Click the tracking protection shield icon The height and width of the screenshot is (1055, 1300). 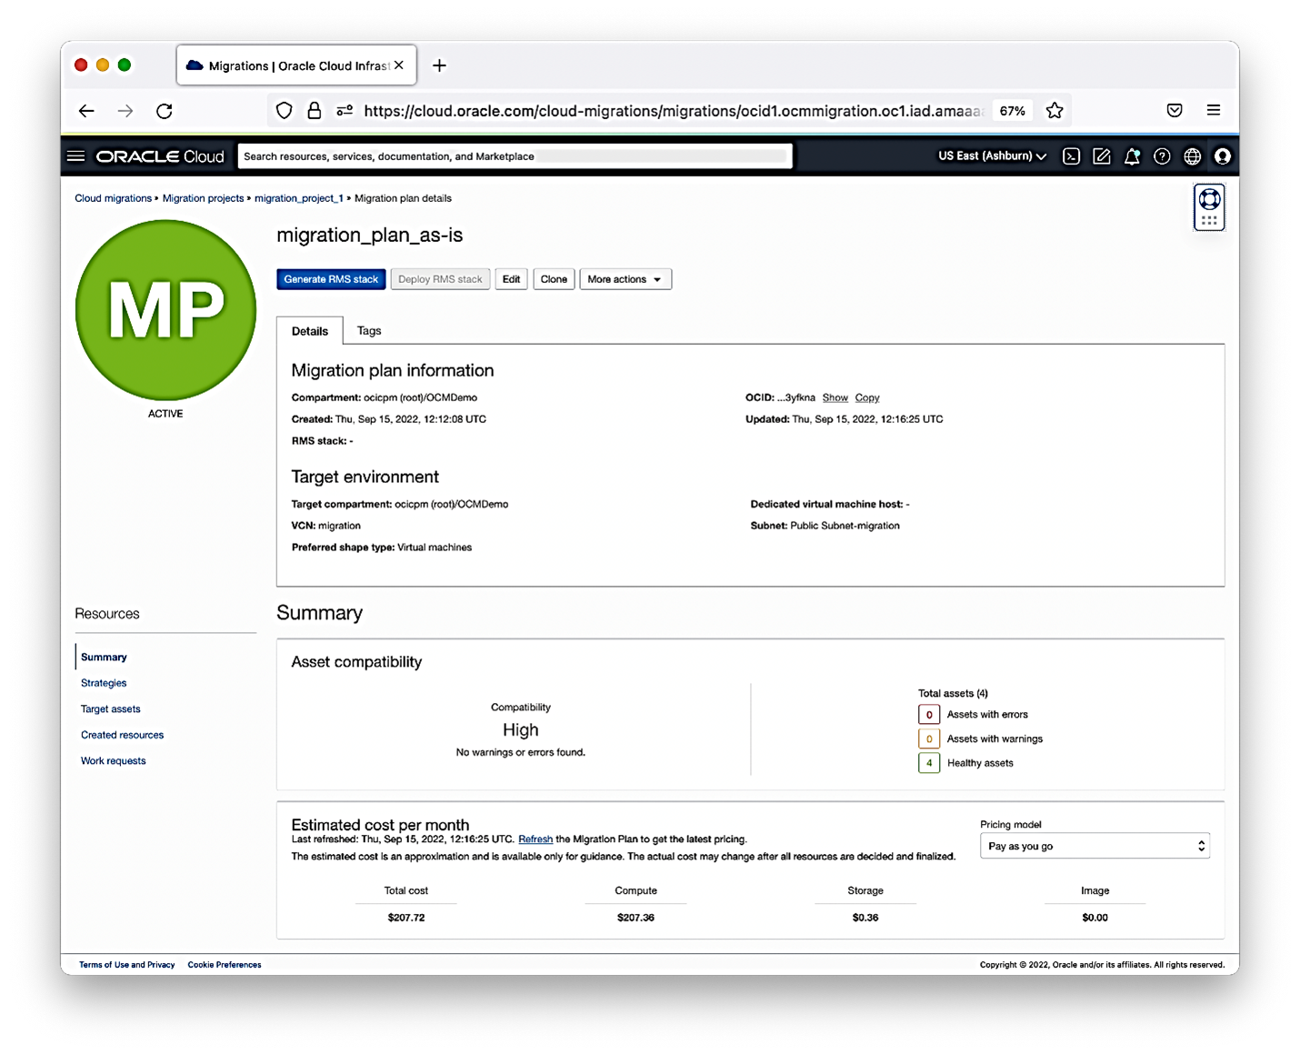285,110
